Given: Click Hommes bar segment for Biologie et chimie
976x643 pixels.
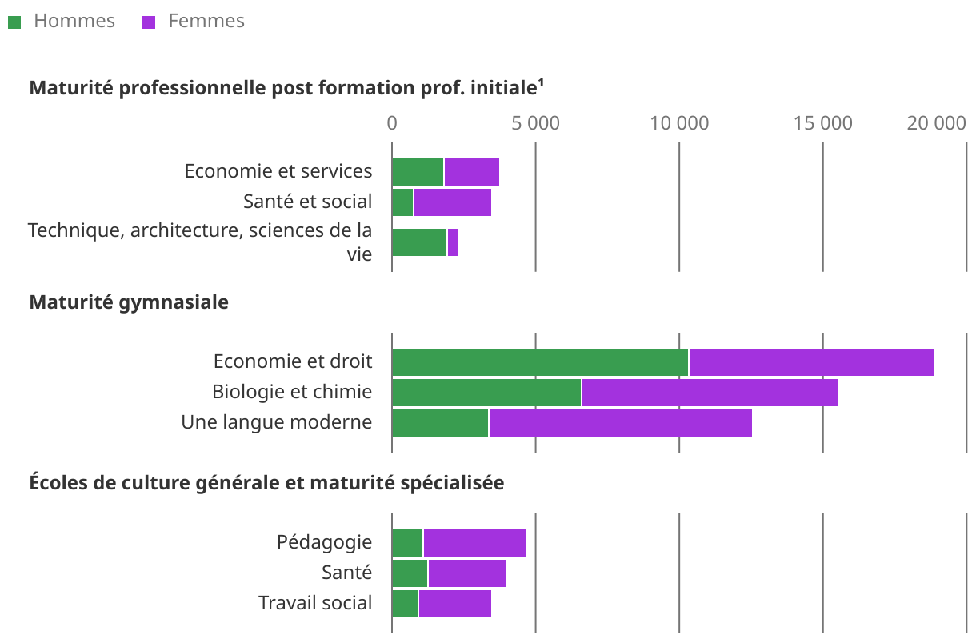Looking at the screenshot, I should 486,393.
